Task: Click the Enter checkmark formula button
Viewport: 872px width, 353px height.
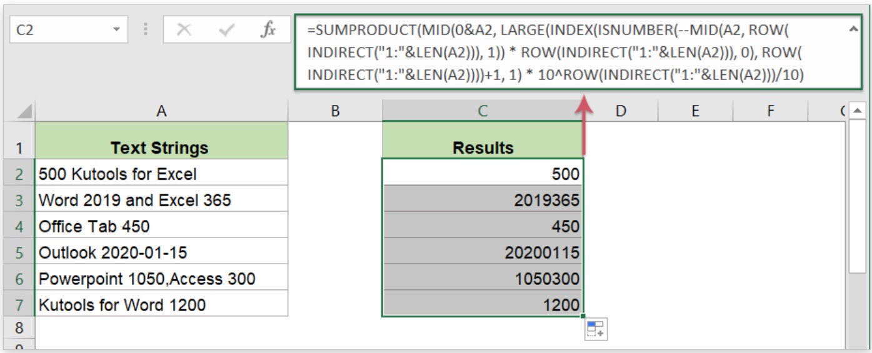Action: (x=226, y=29)
